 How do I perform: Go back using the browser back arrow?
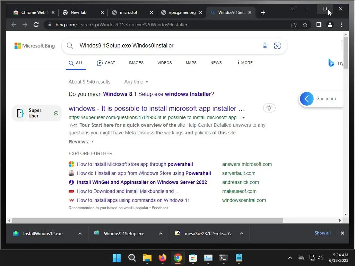coord(14,25)
